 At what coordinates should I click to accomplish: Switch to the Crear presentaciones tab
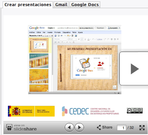28,5
